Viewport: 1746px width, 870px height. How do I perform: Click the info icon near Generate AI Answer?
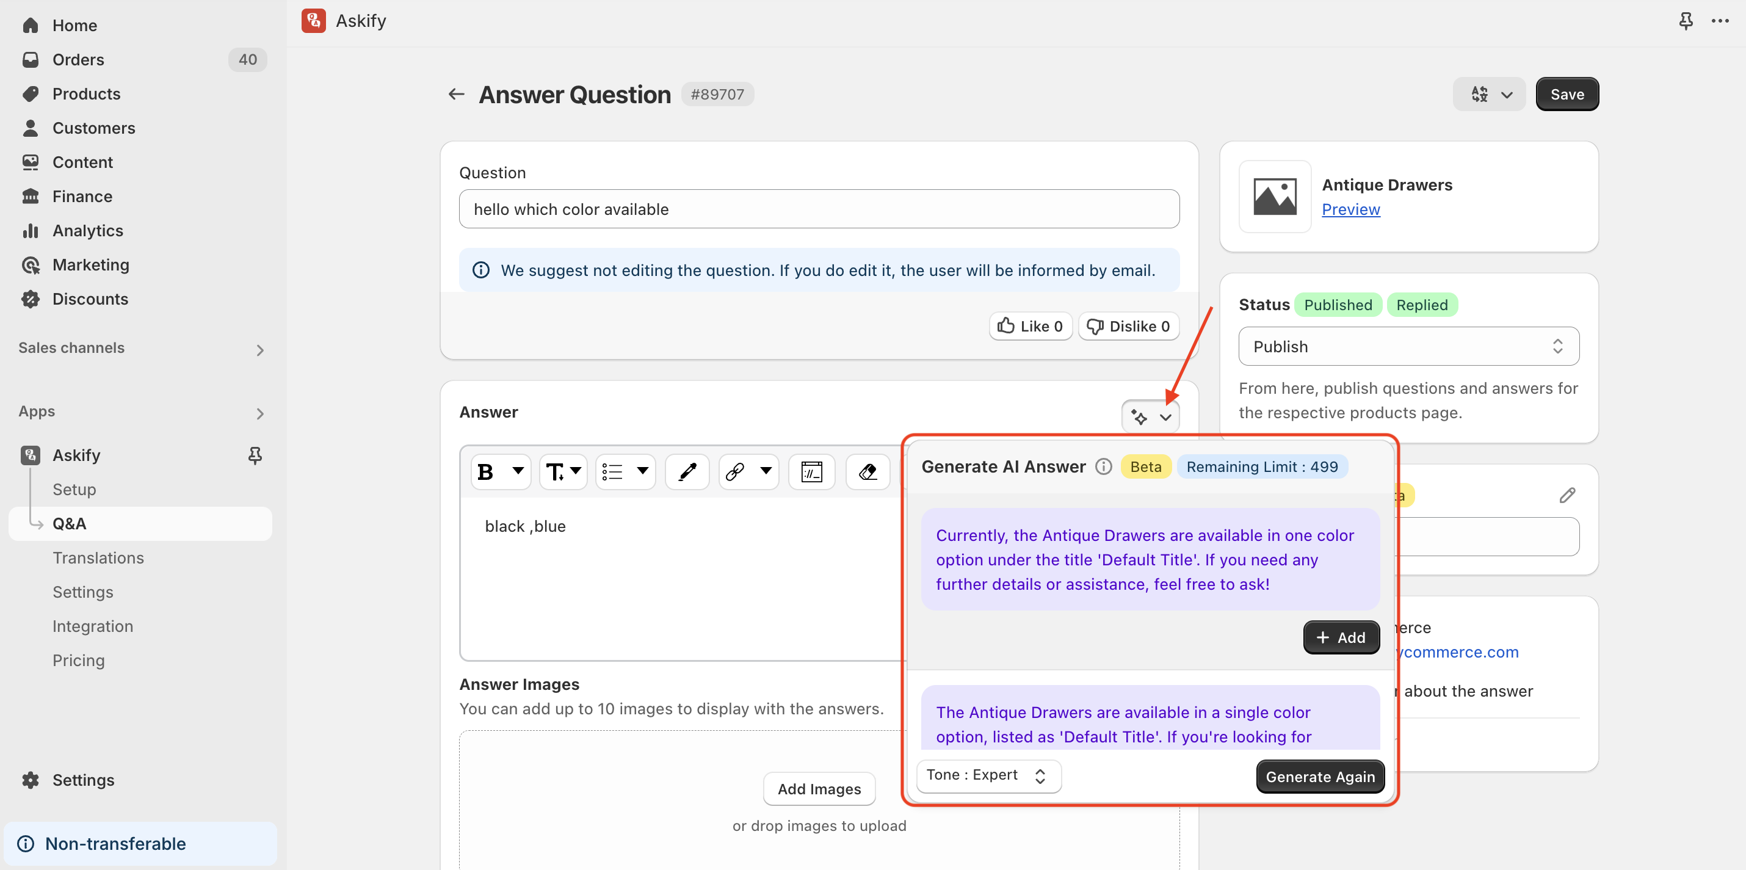pyautogui.click(x=1103, y=466)
